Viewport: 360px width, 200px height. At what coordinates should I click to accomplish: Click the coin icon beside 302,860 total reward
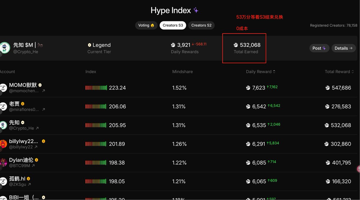(326, 144)
